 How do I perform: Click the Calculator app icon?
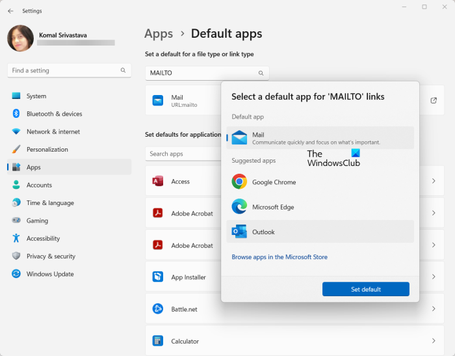pyautogui.click(x=157, y=341)
